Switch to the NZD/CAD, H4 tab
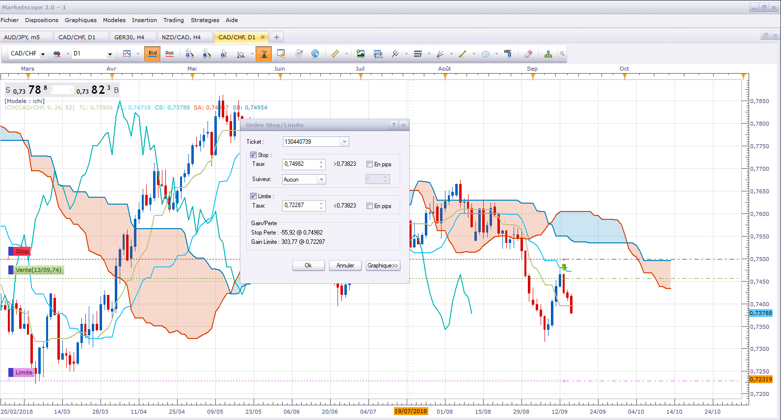The height and width of the screenshot is (420, 781). [x=181, y=37]
